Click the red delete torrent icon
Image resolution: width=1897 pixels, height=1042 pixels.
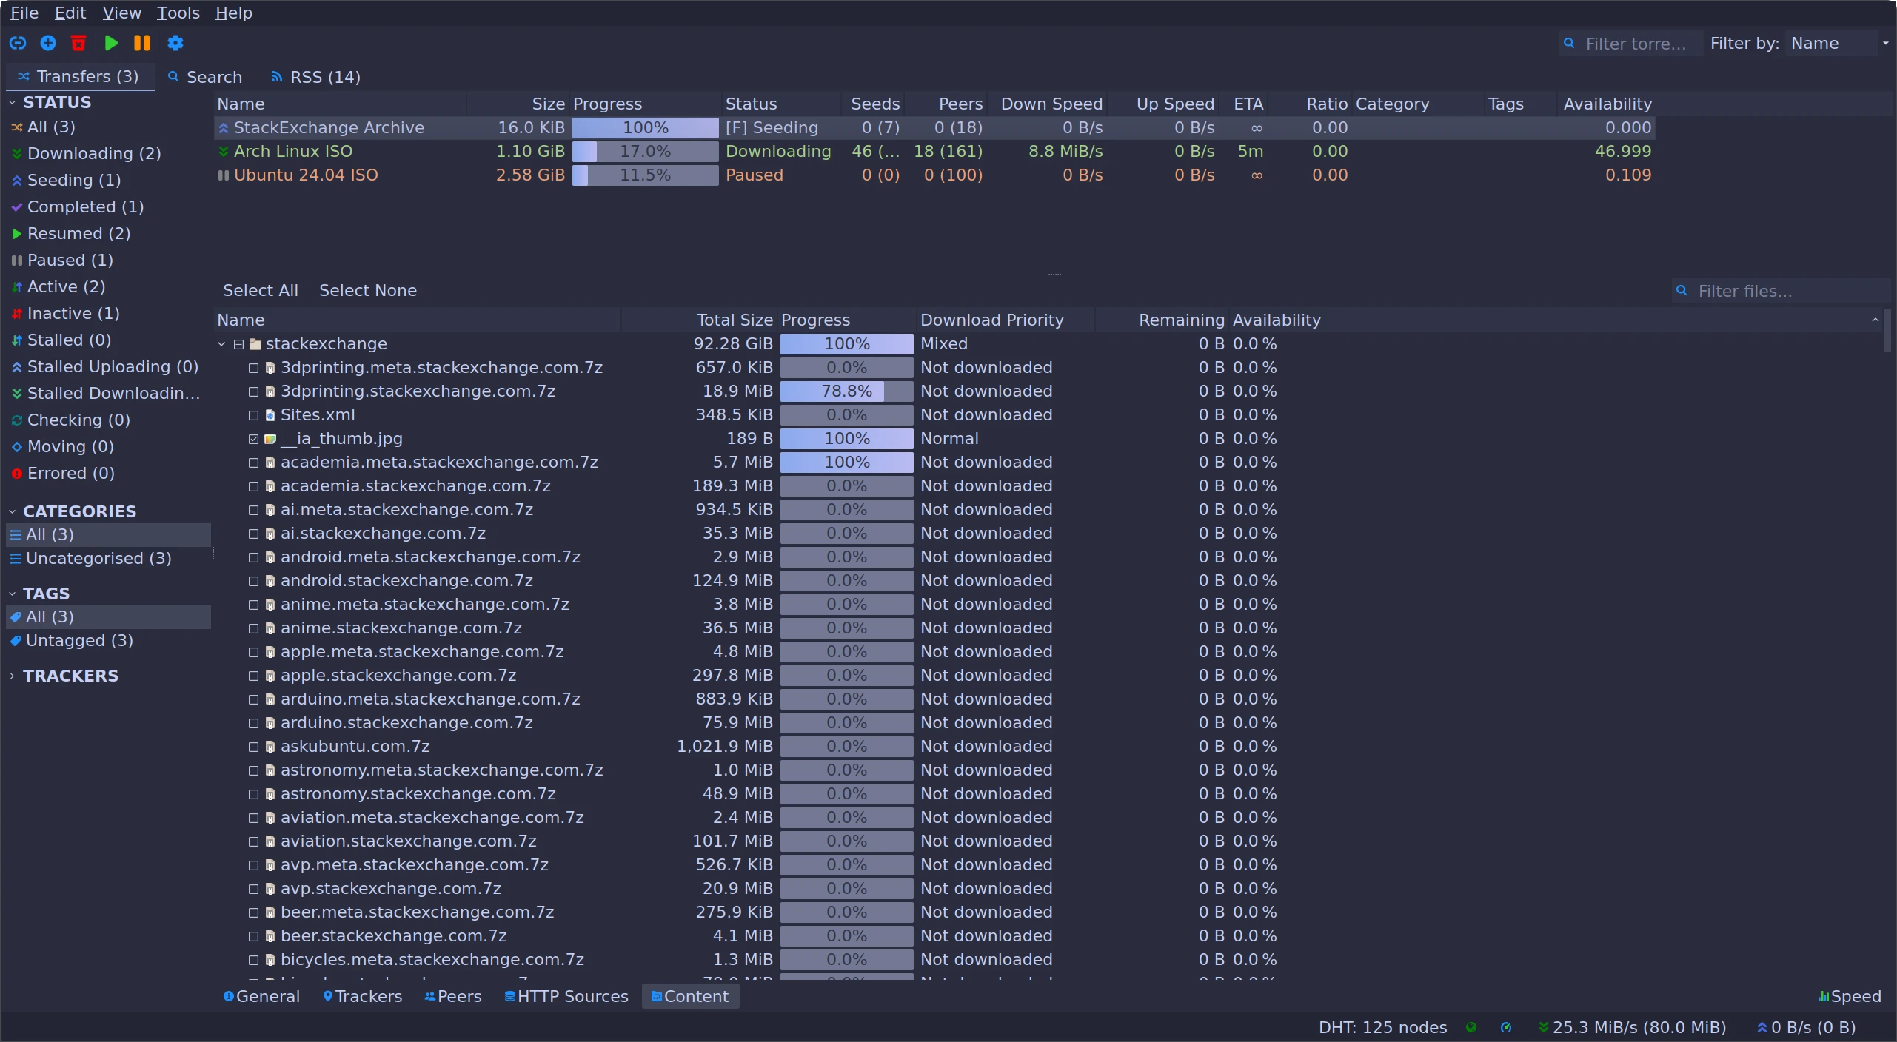coord(78,44)
